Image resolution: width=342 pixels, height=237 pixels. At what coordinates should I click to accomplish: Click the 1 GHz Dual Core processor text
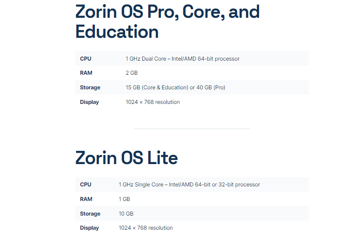coord(182,59)
